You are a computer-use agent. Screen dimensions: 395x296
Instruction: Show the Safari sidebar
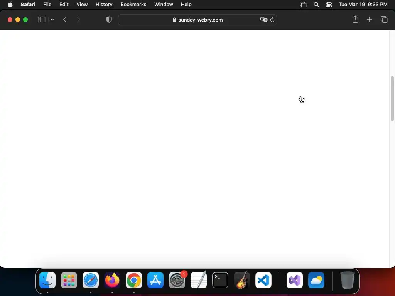[41, 20]
